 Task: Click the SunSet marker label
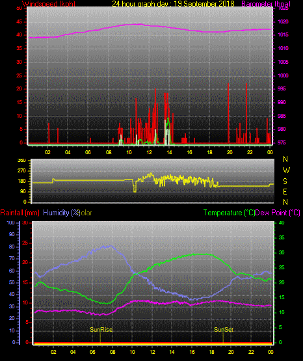[224, 330]
